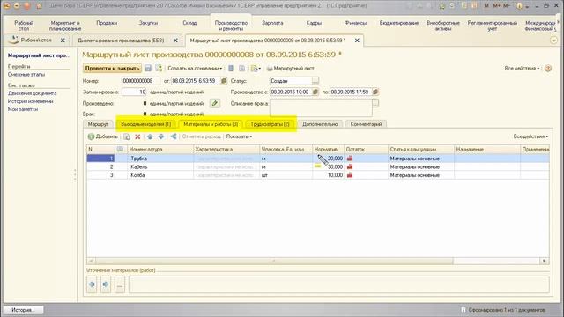
Task: Click right arrow button in Уточнение материалов
Action: (x=106, y=284)
